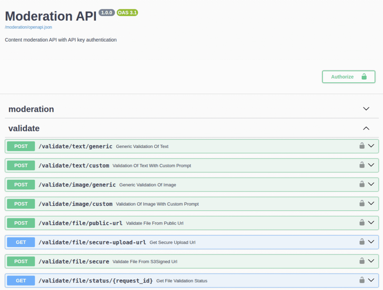Click the /validate/file/status/{request_id} path text

[95, 281]
